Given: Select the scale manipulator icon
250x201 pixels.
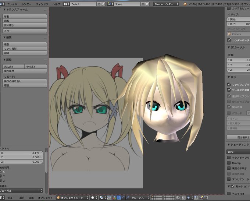Looking at the screenshot, I should pos(128,198).
